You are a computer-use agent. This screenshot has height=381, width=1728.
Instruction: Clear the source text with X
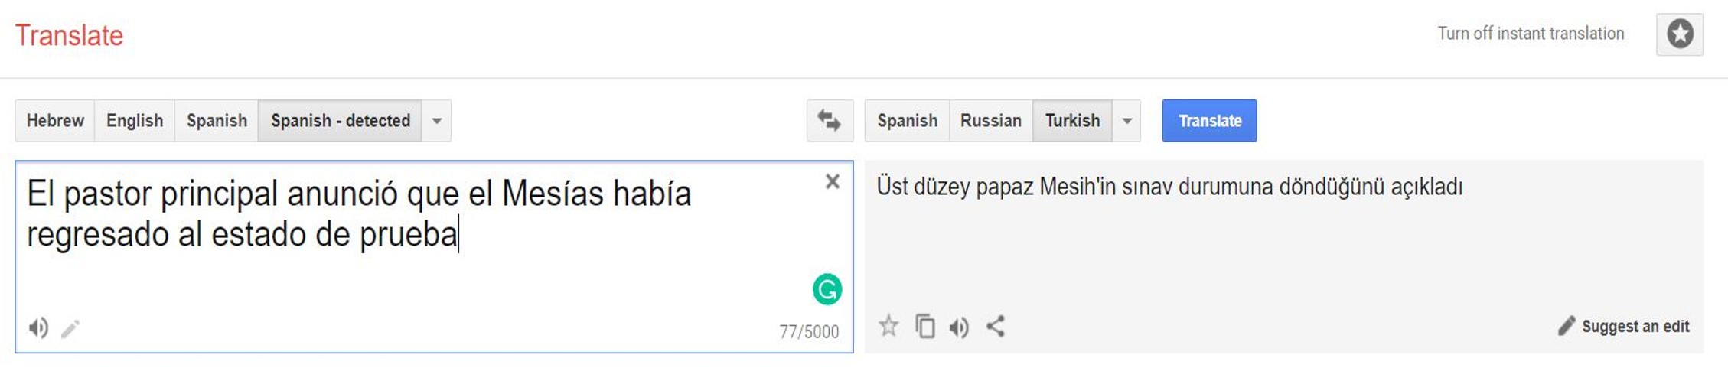click(x=833, y=181)
